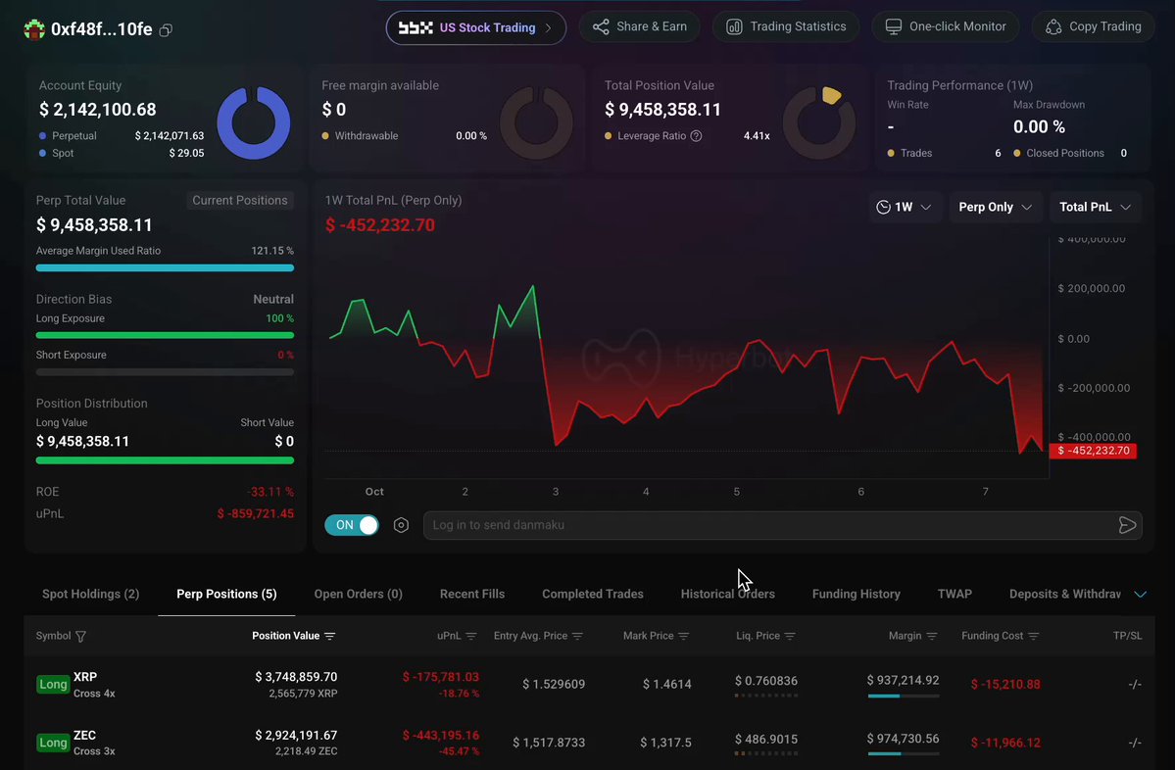Copy the wallet address 0xf48f...10fe
1175x770 pixels.
[x=166, y=30]
